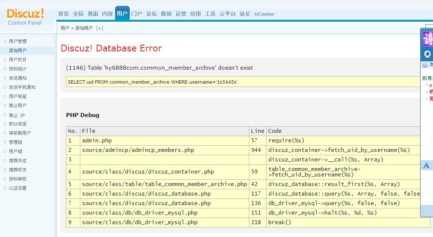Viewport: 433px width, 237px height.
Task: Click the blue info icon in chat window
Action: click(x=425, y=65)
